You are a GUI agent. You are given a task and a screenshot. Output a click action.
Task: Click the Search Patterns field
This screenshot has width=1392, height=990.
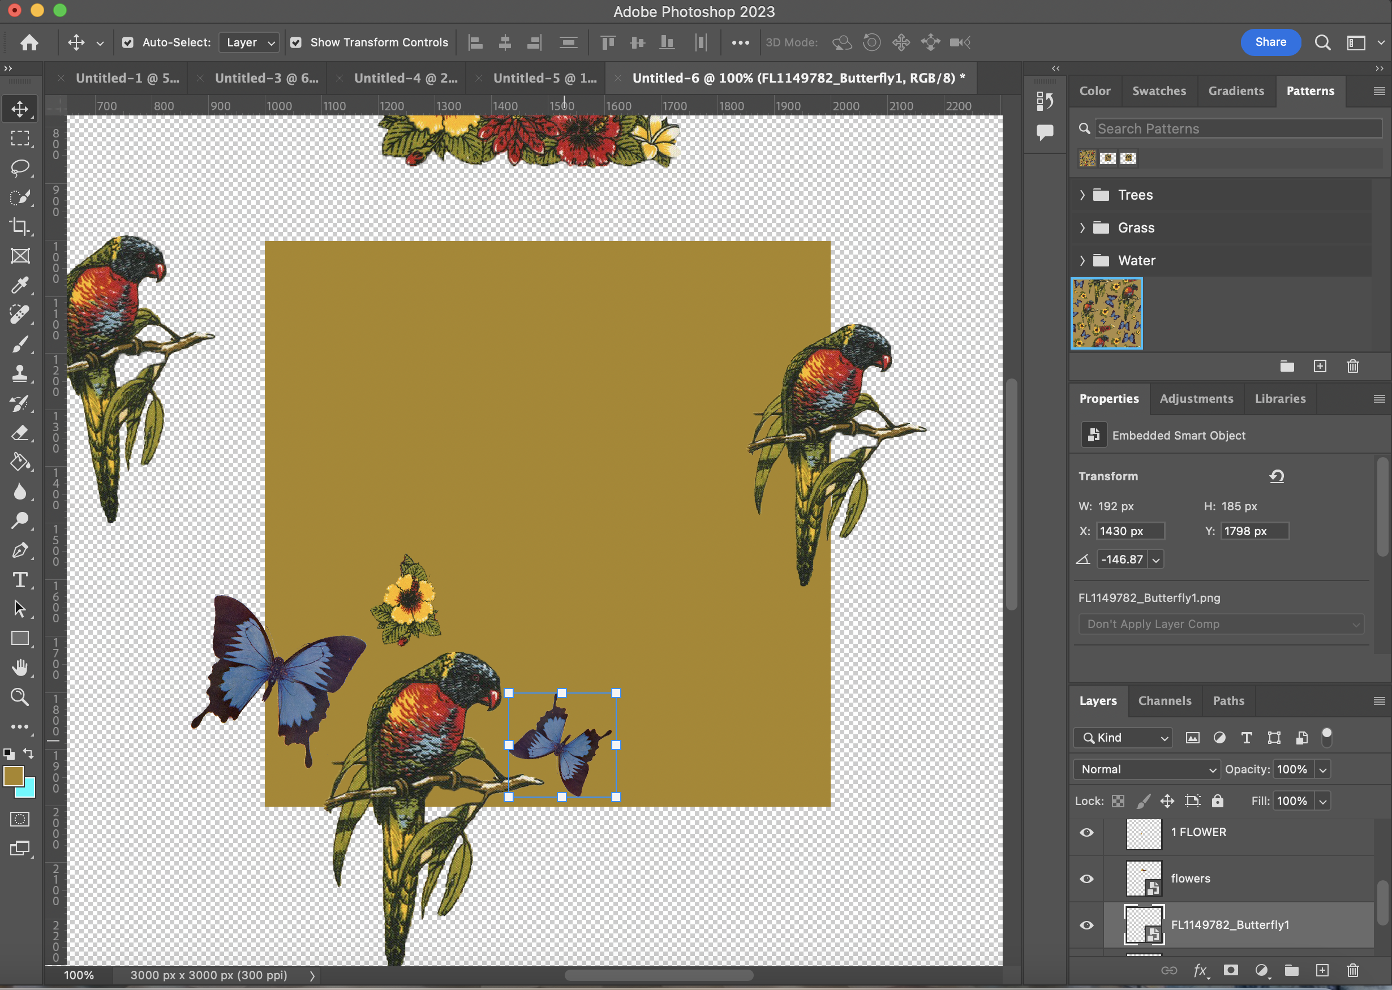(1236, 128)
